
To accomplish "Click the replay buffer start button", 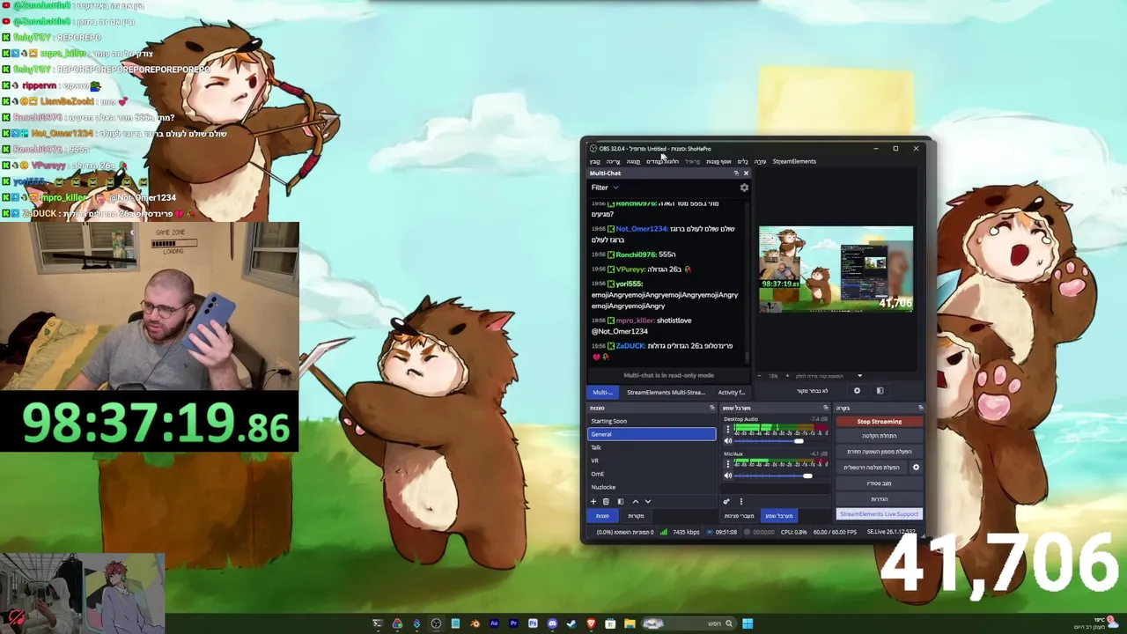I will point(880,452).
